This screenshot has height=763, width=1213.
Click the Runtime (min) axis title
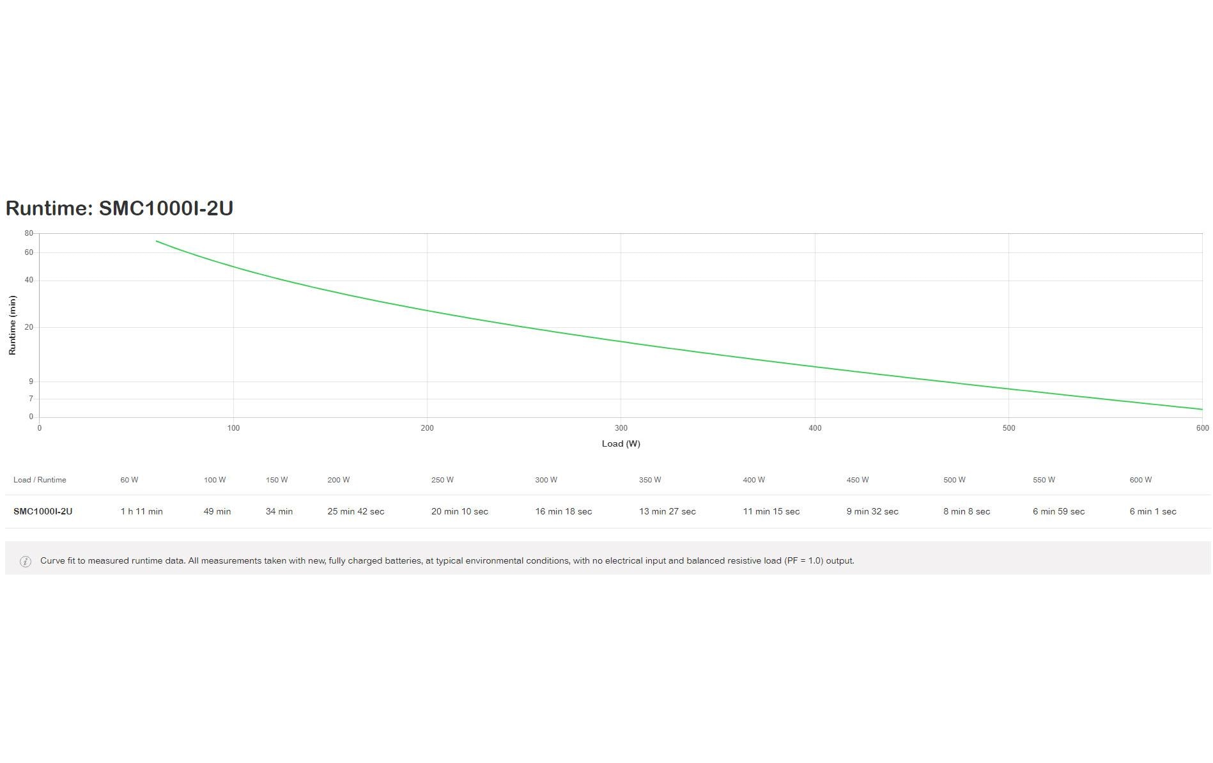[12, 325]
